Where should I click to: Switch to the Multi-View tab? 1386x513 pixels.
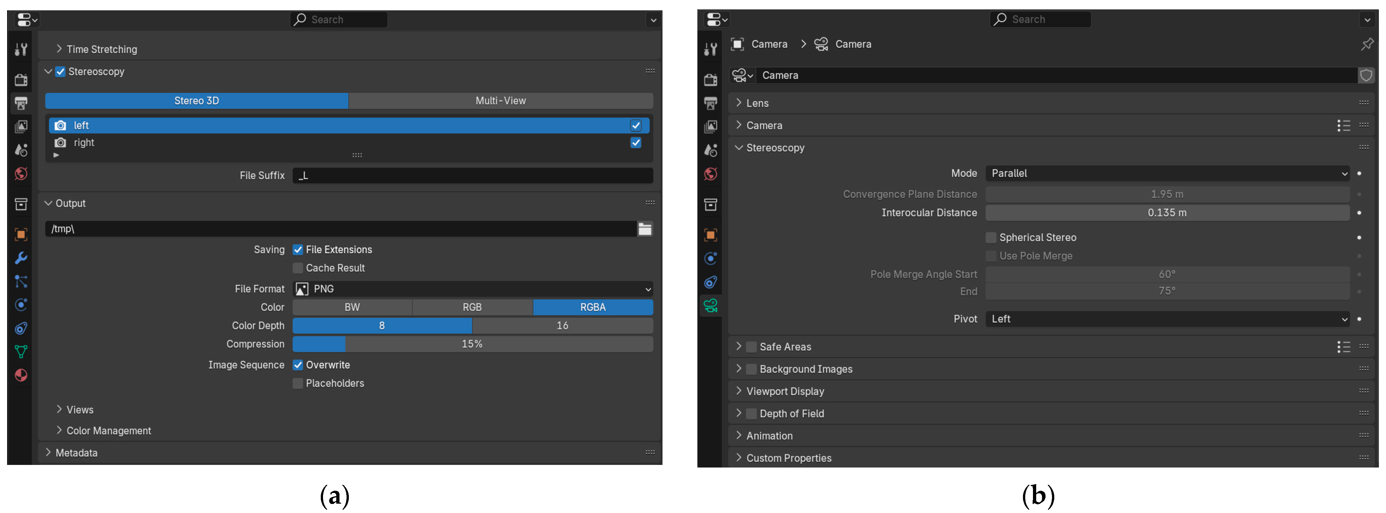(501, 101)
